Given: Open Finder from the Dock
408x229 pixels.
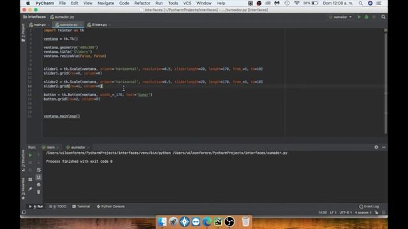Looking at the screenshot, I should (x=162, y=221).
